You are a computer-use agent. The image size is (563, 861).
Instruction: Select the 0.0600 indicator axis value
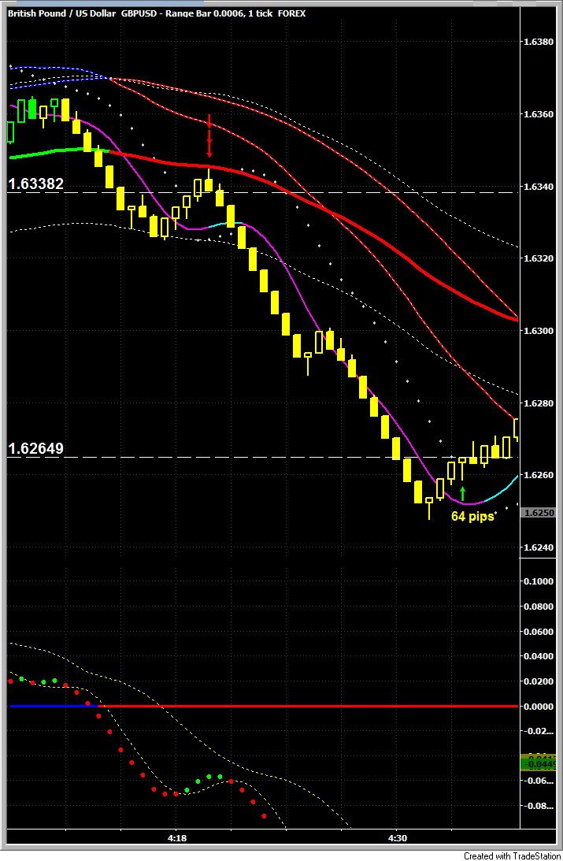pos(539,632)
